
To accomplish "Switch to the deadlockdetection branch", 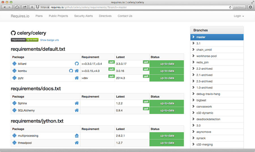I will [x=208, y=119].
